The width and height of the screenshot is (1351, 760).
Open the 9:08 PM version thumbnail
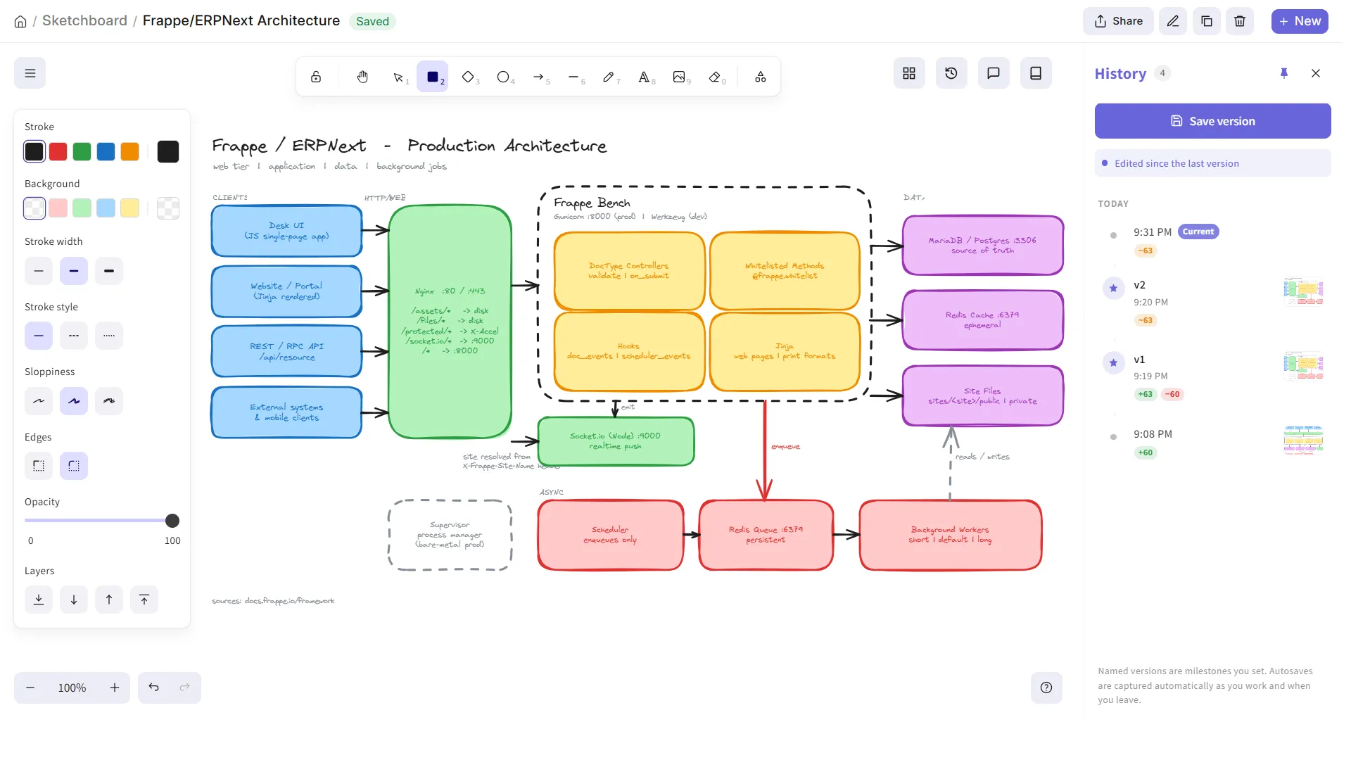point(1303,441)
